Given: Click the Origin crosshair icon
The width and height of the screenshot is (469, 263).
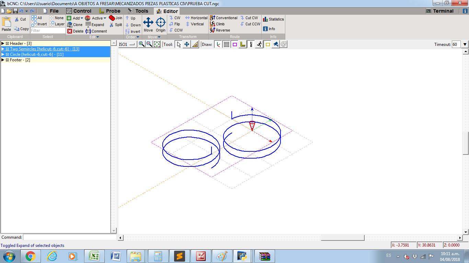Looking at the screenshot, I should [x=160, y=23].
